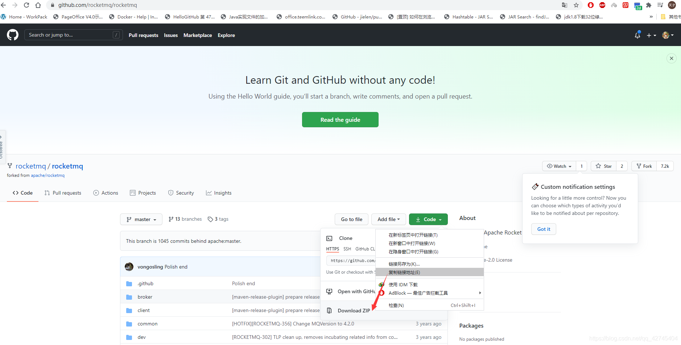The image size is (681, 345).
Task: Click the clone URL field
Action: coord(351,261)
